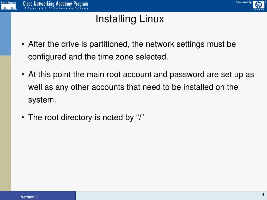Click the HP invent logo
The width and height of the screenshot is (267, 200).
[259, 6]
